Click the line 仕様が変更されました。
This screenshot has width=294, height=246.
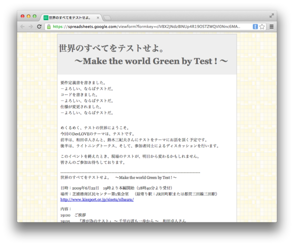click(81, 107)
